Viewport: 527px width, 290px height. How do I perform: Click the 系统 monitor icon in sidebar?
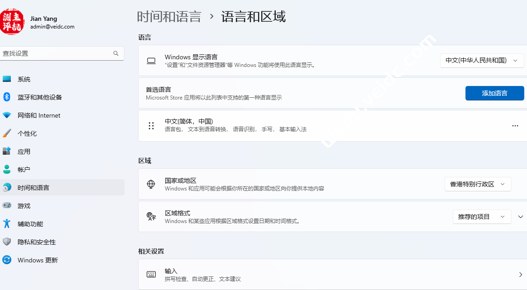pos(7,79)
